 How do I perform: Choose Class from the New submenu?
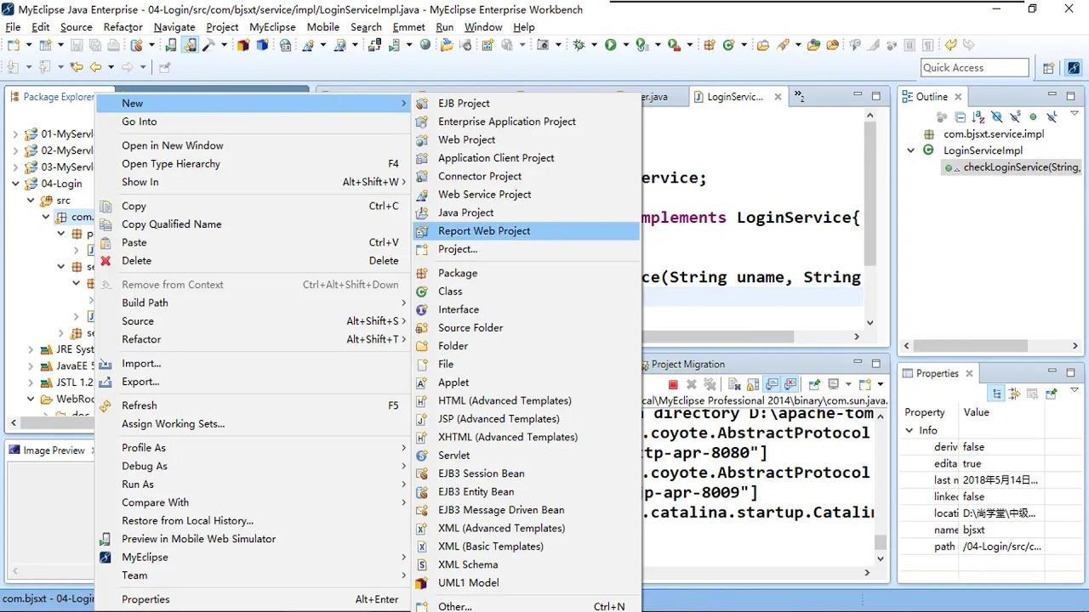[527, 292]
